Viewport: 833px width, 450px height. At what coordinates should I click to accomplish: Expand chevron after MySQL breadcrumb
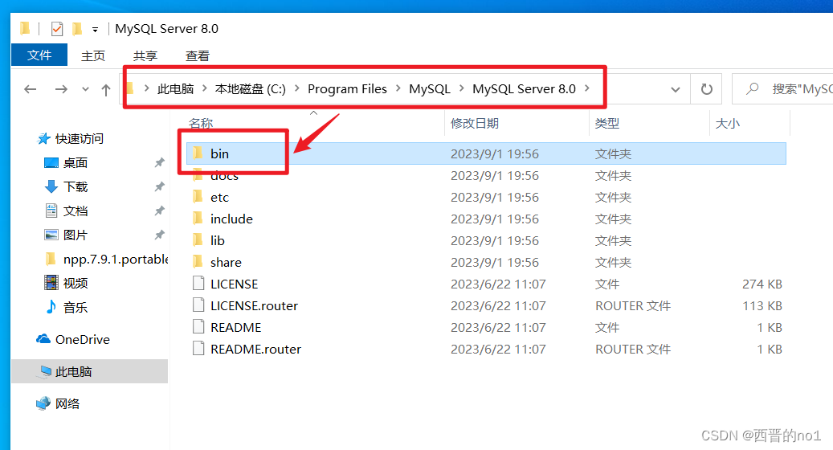(x=461, y=88)
